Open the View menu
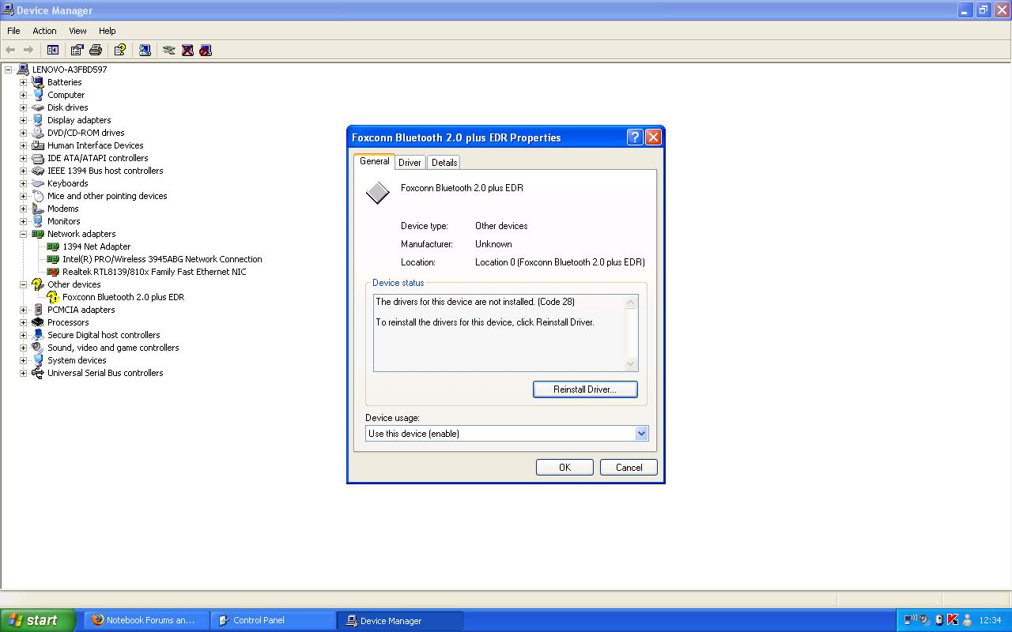 [77, 31]
